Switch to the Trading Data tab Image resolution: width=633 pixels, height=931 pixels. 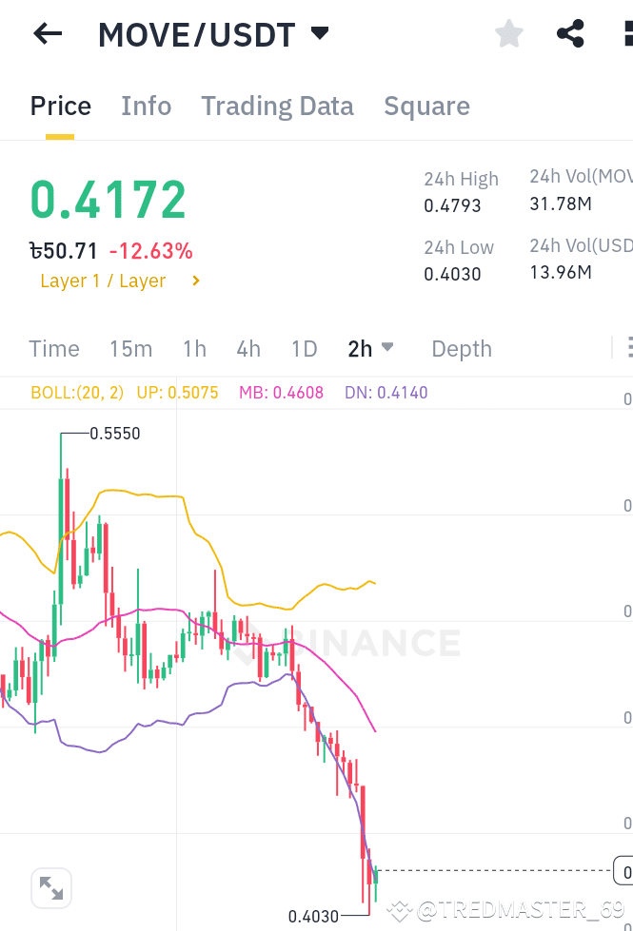[277, 107]
